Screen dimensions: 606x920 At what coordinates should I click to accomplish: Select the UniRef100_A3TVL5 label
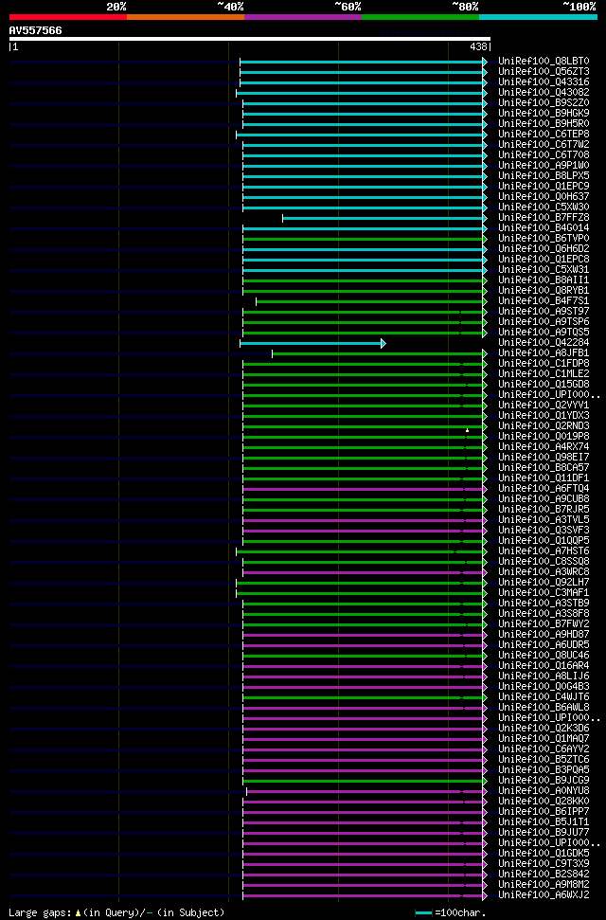(x=544, y=520)
